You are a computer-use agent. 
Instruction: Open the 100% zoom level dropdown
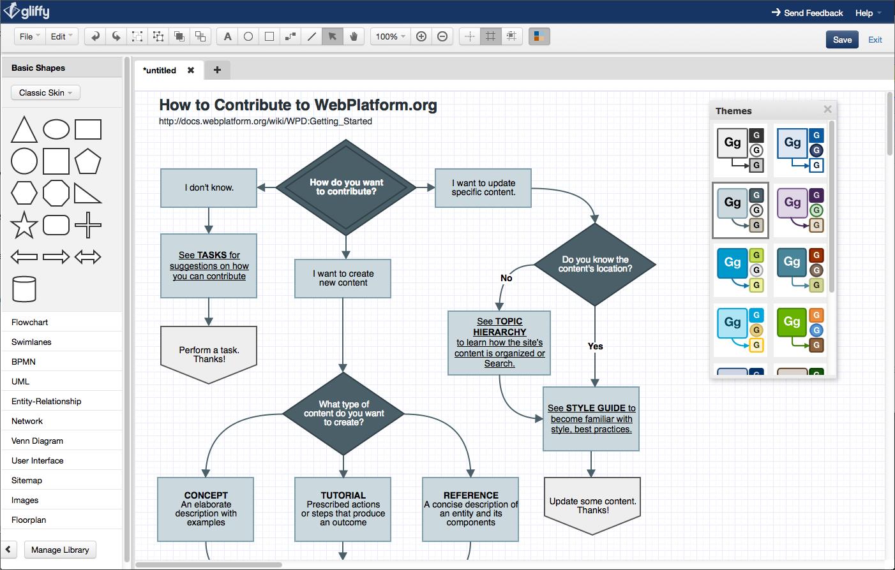(390, 36)
